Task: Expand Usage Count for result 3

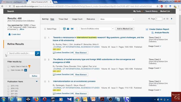Action: click(x=155, y=90)
